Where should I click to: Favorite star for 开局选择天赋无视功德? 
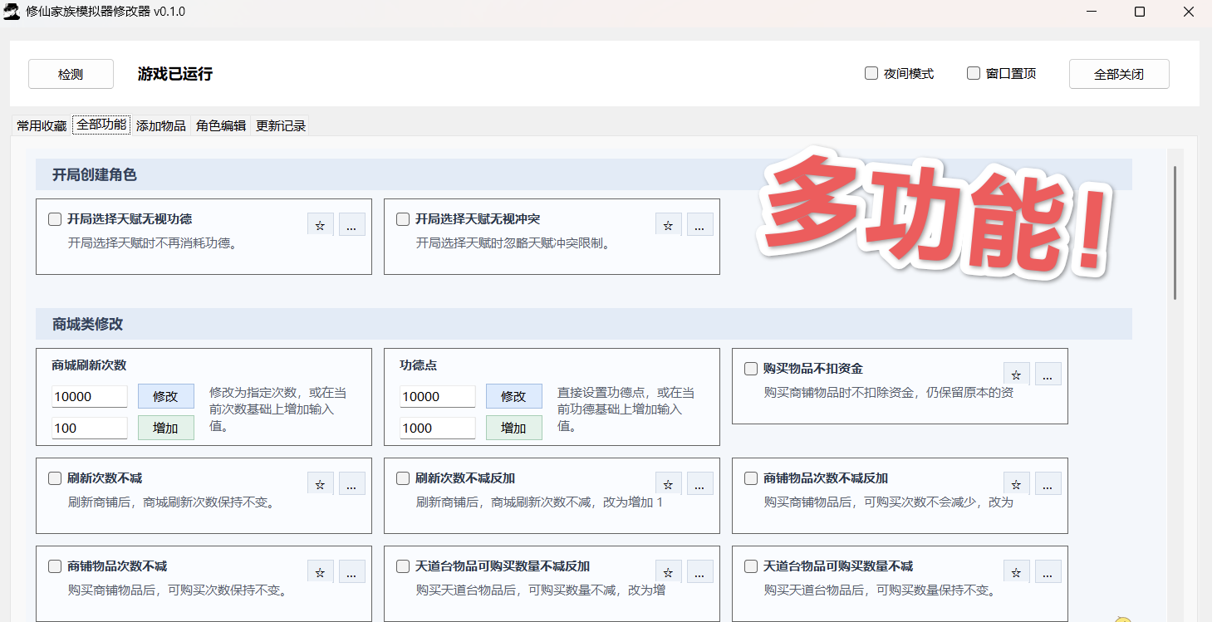click(321, 225)
